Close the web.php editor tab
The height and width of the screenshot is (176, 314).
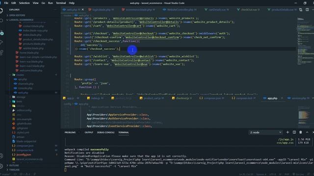(83, 10)
